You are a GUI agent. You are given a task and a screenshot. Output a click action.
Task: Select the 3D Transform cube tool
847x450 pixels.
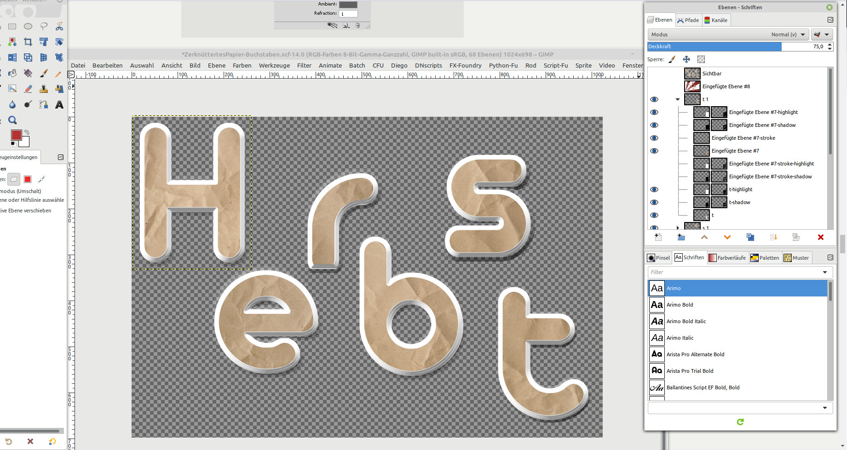point(28,58)
